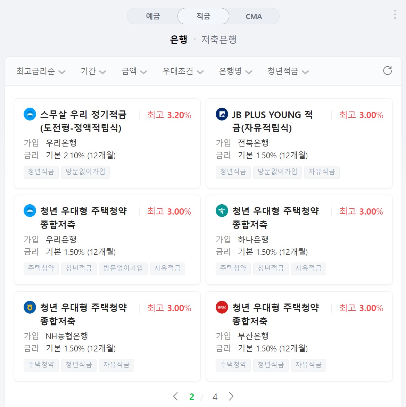Open the three-dot more options menu
This screenshot has height=407, width=406.
tap(395, 14)
